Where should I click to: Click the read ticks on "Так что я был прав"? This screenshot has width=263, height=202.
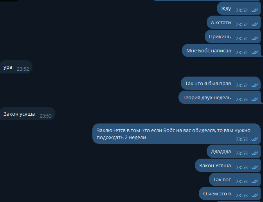coord(255,86)
